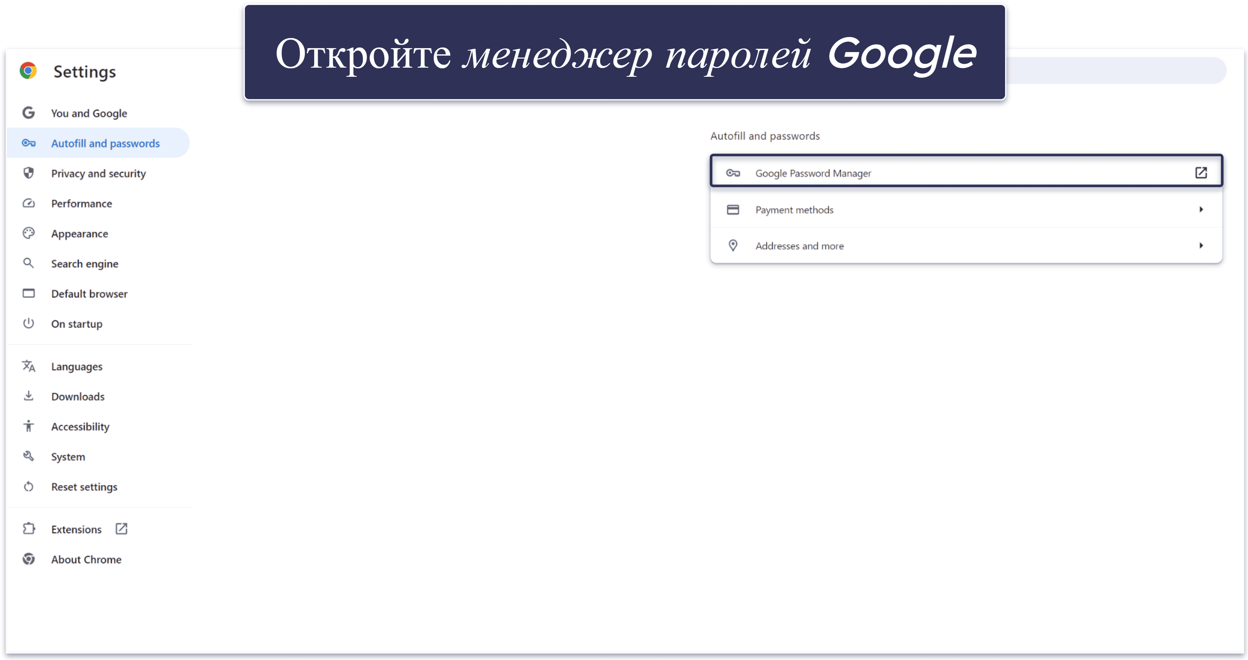Click the Settings title text

pyautogui.click(x=84, y=72)
